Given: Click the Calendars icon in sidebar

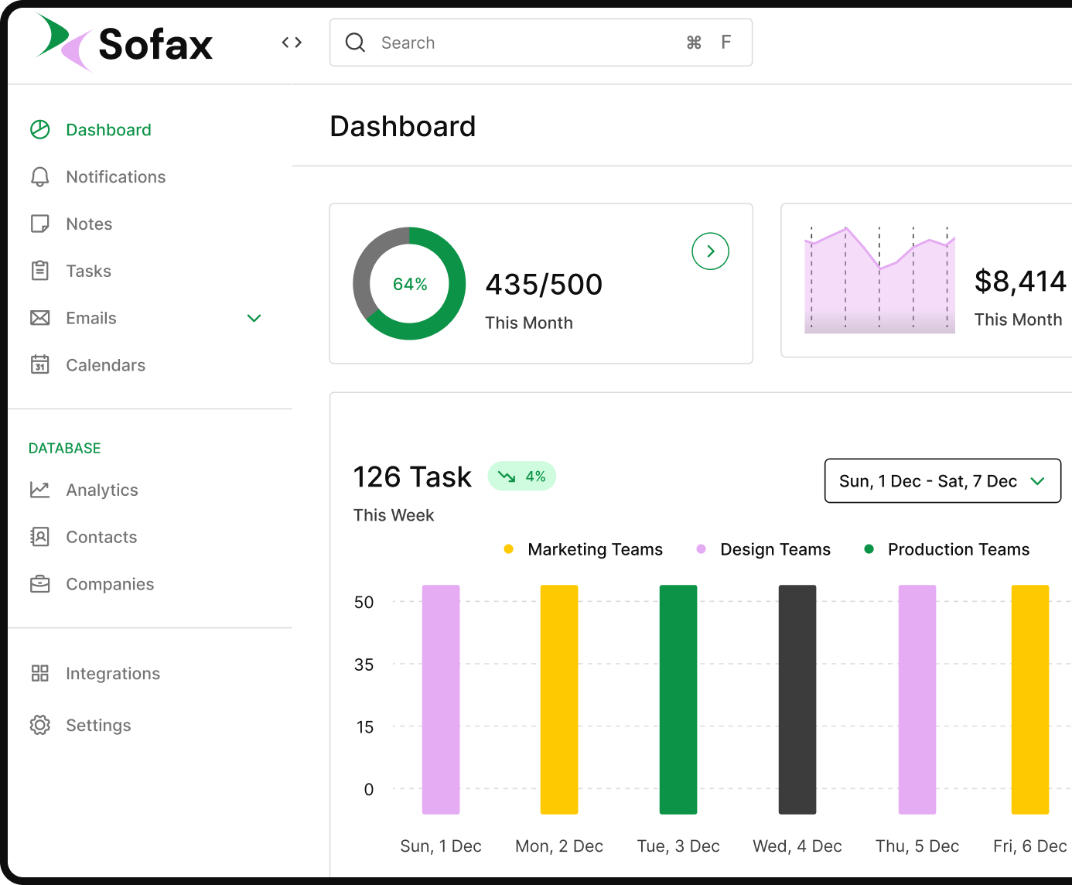Looking at the screenshot, I should click(x=39, y=365).
